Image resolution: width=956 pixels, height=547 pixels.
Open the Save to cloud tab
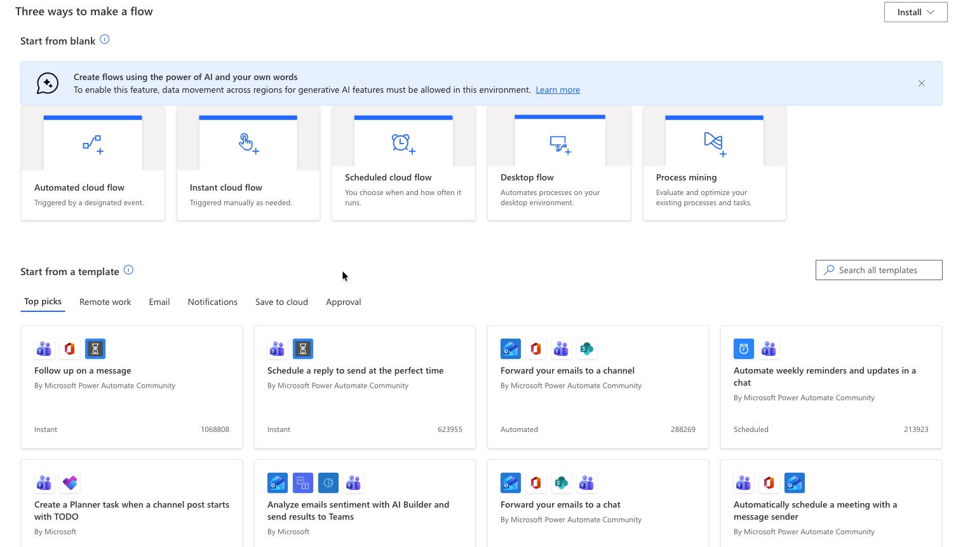(281, 302)
